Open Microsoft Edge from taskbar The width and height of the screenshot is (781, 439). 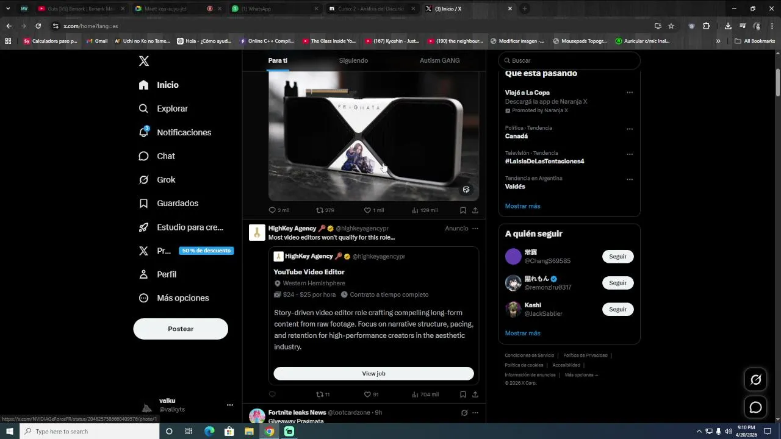click(x=209, y=431)
